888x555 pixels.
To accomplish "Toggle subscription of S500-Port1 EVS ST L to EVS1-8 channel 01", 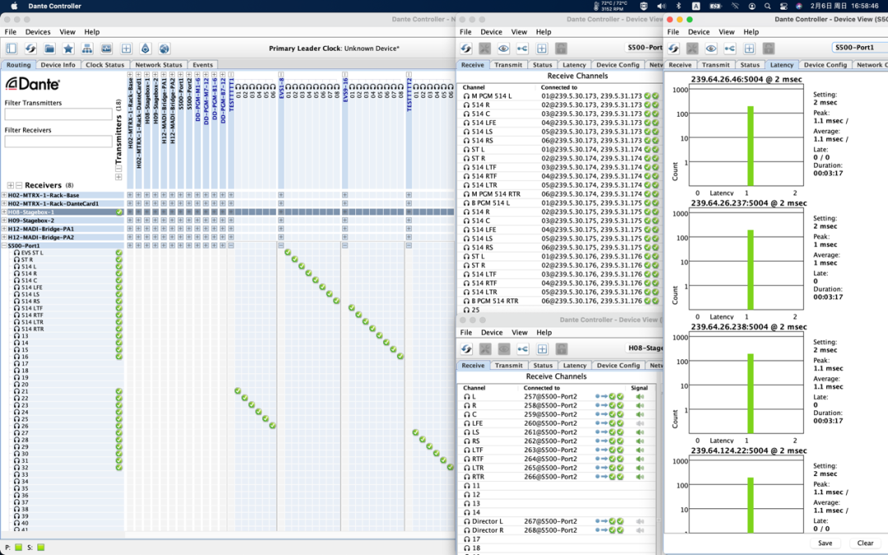I will 288,252.
